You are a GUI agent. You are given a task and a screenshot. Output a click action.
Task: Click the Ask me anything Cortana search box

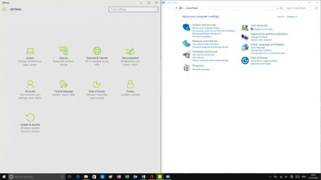pyautogui.click(x=37, y=177)
